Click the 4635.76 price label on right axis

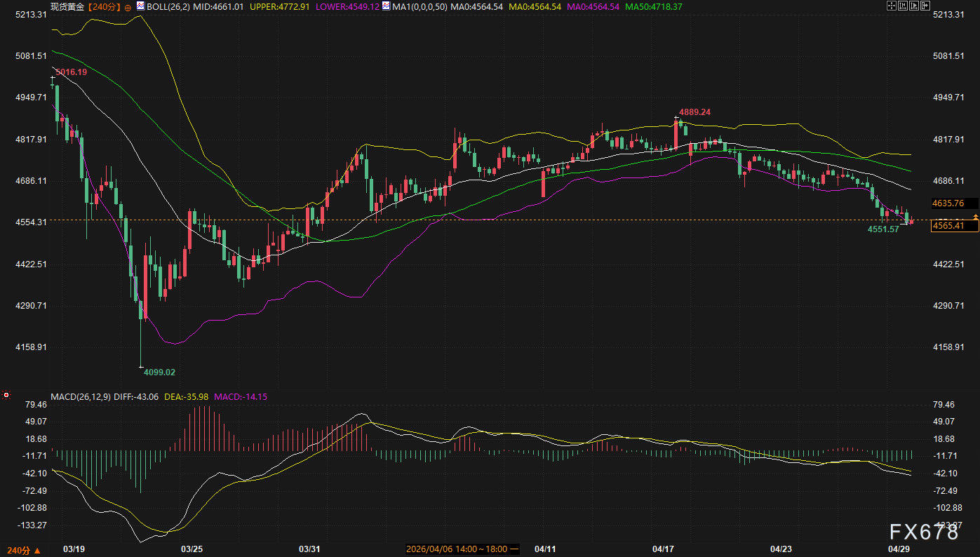click(948, 203)
